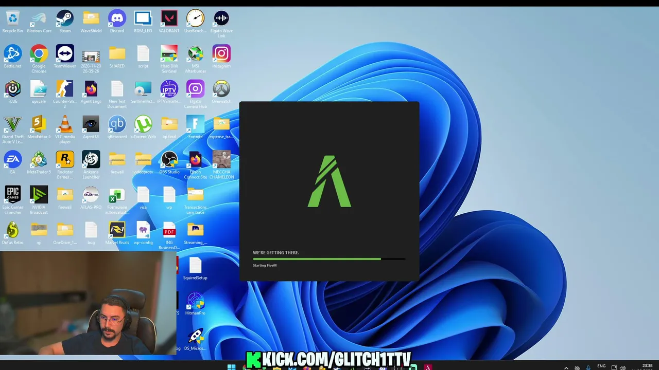
Task: Select the RDM_LEO remote desktop icon
Action: tap(143, 18)
